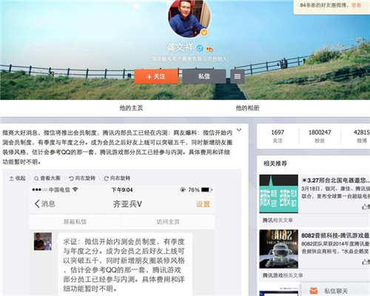Click the chat title 齐亚兵V
370x296 pixels.
(x=127, y=204)
